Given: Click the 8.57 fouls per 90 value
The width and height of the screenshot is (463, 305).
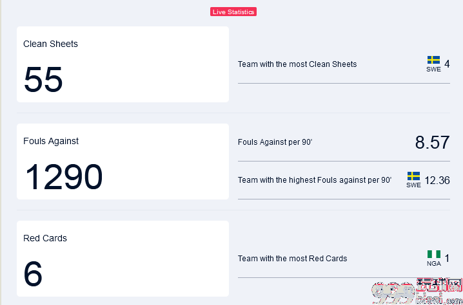Looking at the screenshot, I should [x=432, y=142].
